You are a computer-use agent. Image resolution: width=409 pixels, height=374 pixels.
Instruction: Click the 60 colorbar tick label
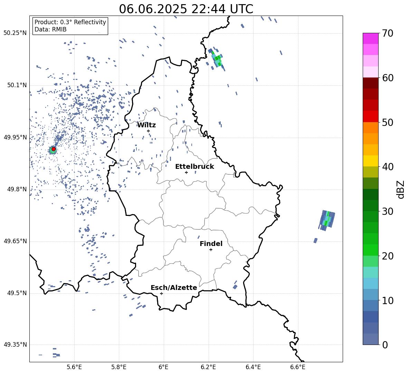[x=388, y=78]
